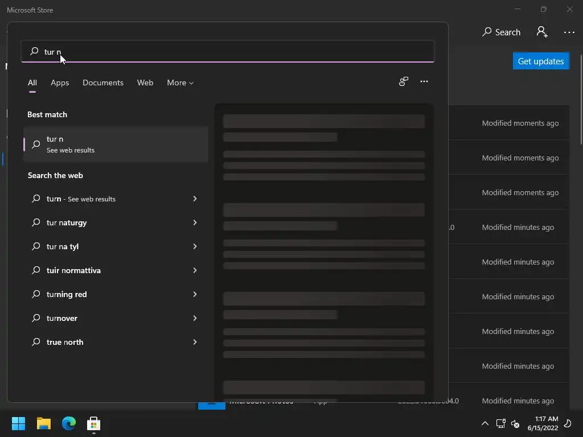Click the search icon beside 'turning red'

click(36, 294)
